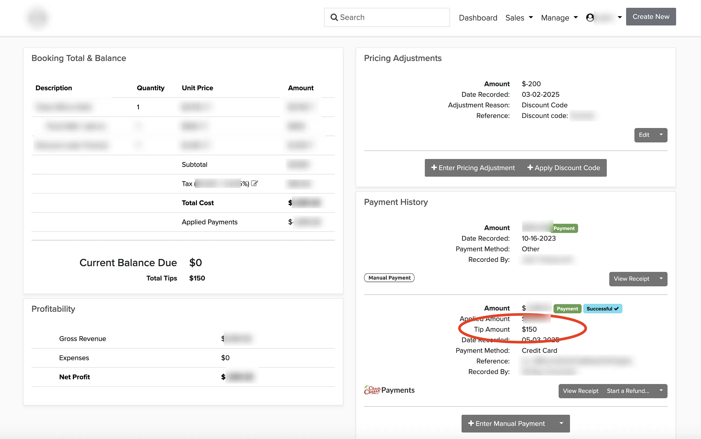Click the Net Profit label
The width and height of the screenshot is (701, 439).
coord(74,377)
